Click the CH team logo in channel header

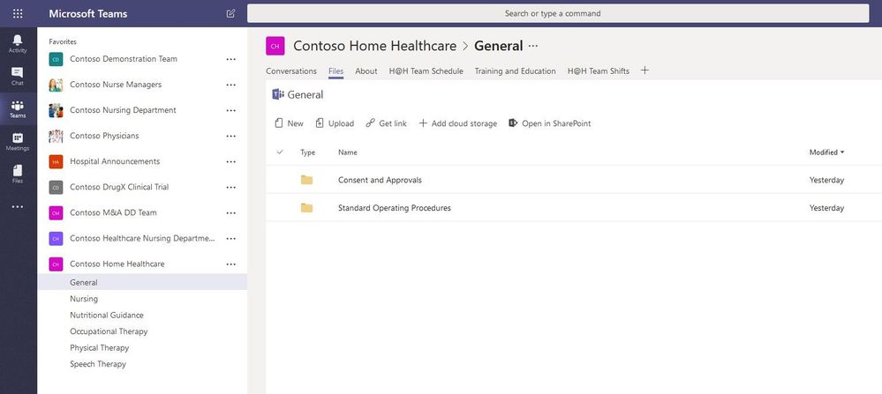coord(275,46)
